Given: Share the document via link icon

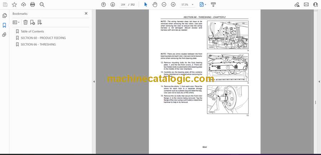Looking at the screenshot, I should point(297,5).
